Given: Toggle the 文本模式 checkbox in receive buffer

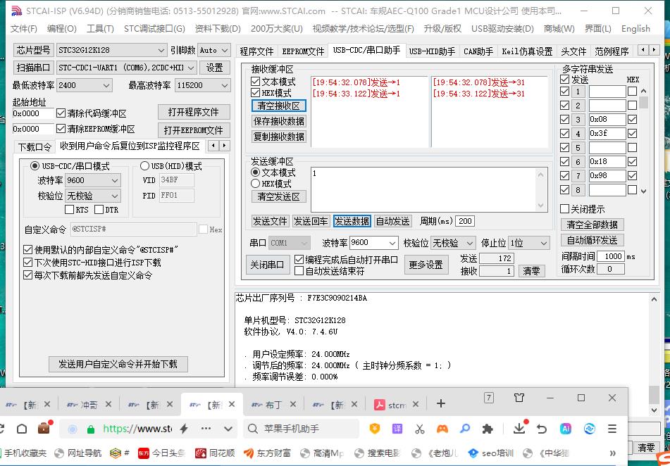Looking at the screenshot, I should 256,82.
